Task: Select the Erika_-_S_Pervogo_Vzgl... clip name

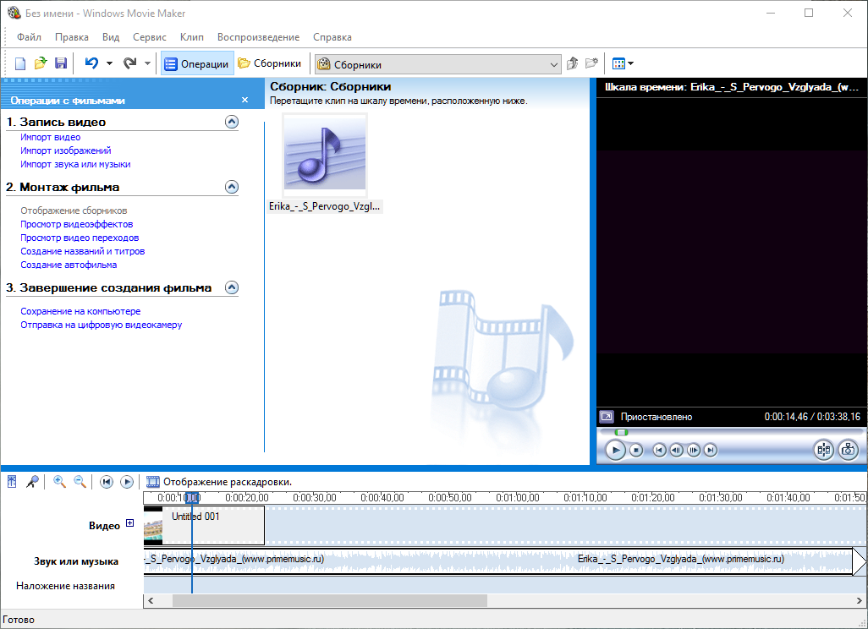Action: pos(324,206)
